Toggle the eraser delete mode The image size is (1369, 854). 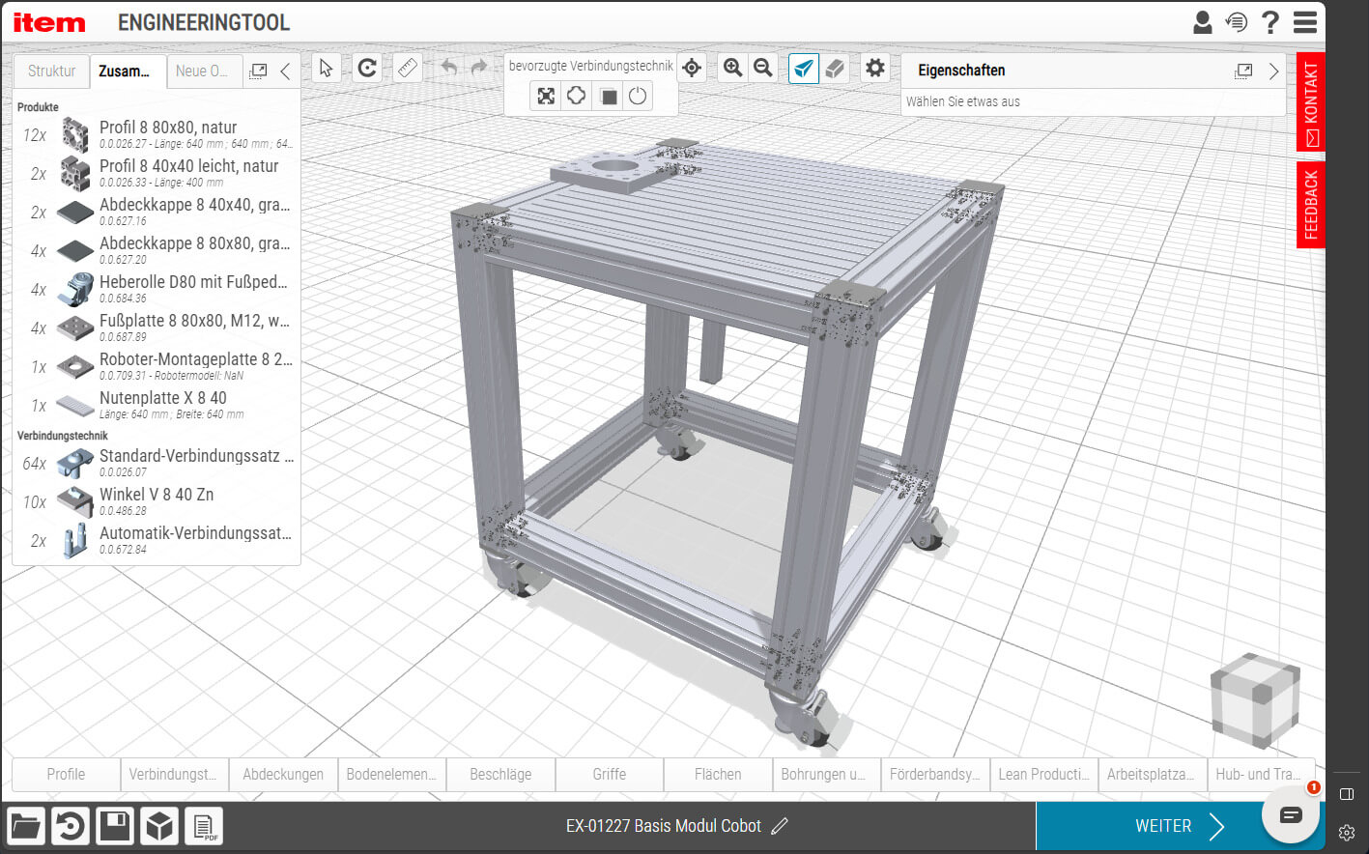835,68
